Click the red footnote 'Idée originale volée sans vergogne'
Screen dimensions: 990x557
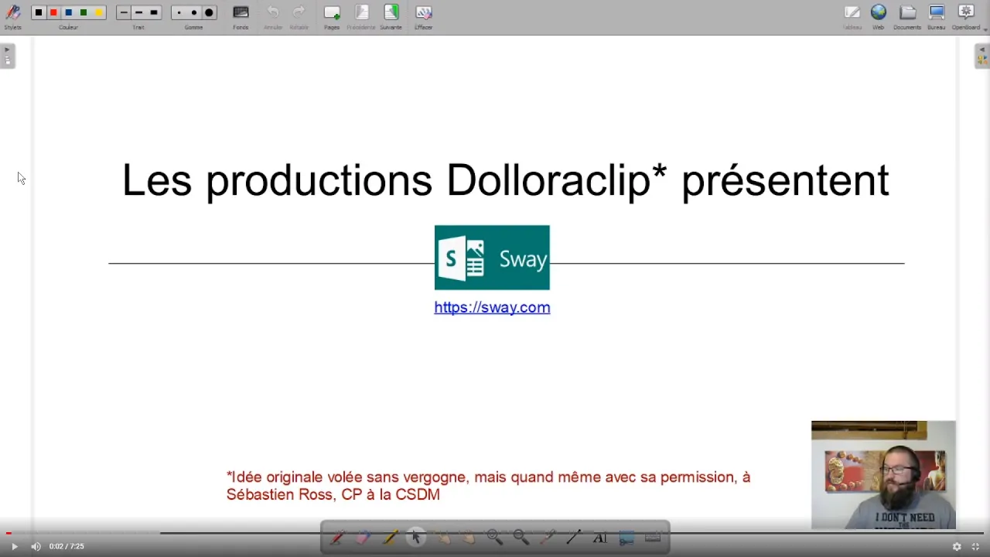[347, 477]
